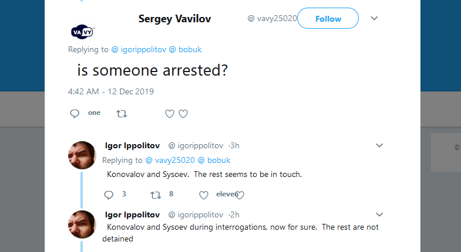The image size is (461, 252).
Task: Click @vavy25020 mention in Igor's reply
Action: pos(170,160)
